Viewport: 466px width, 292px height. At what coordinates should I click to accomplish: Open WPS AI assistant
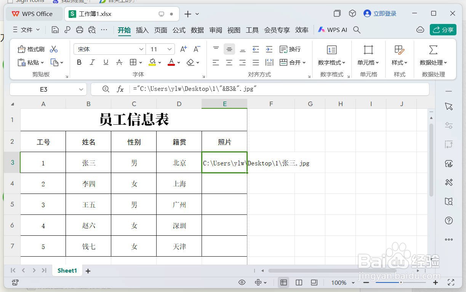333,30
